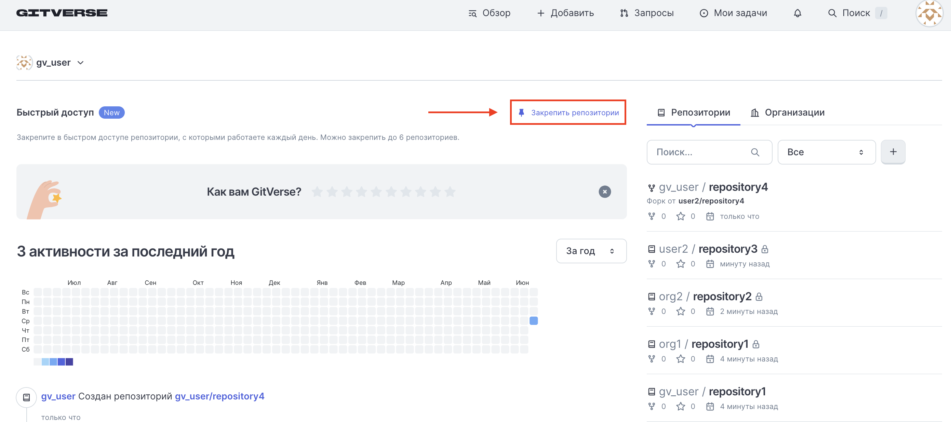Click the New badge
The height and width of the screenshot is (422, 951).
coord(111,113)
